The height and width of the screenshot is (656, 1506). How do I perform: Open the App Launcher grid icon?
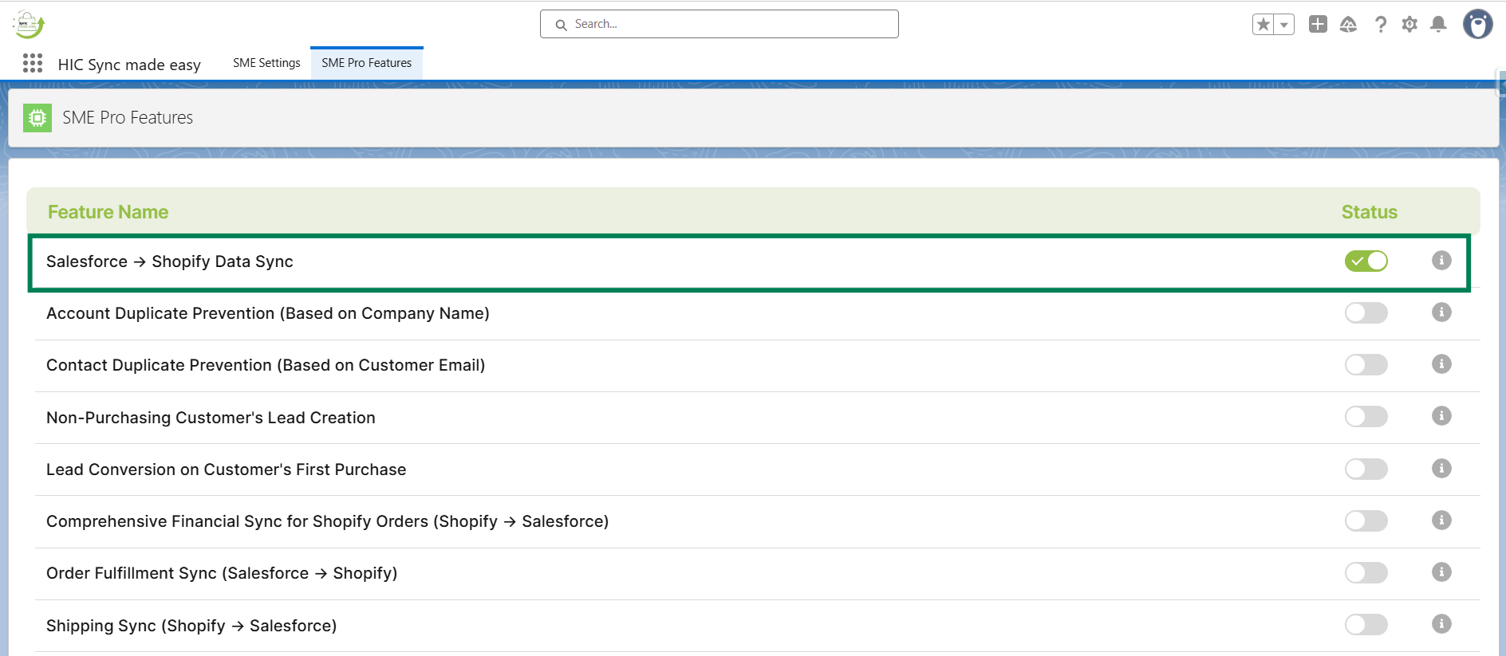(x=33, y=64)
